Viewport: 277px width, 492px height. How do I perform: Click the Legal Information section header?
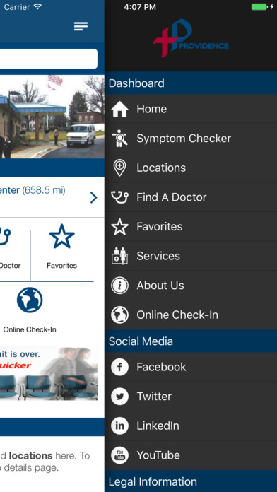tap(191, 481)
